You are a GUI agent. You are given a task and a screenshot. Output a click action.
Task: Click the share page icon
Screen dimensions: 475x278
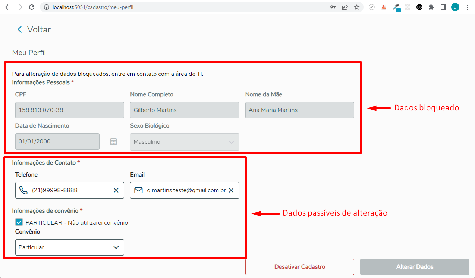tap(345, 7)
